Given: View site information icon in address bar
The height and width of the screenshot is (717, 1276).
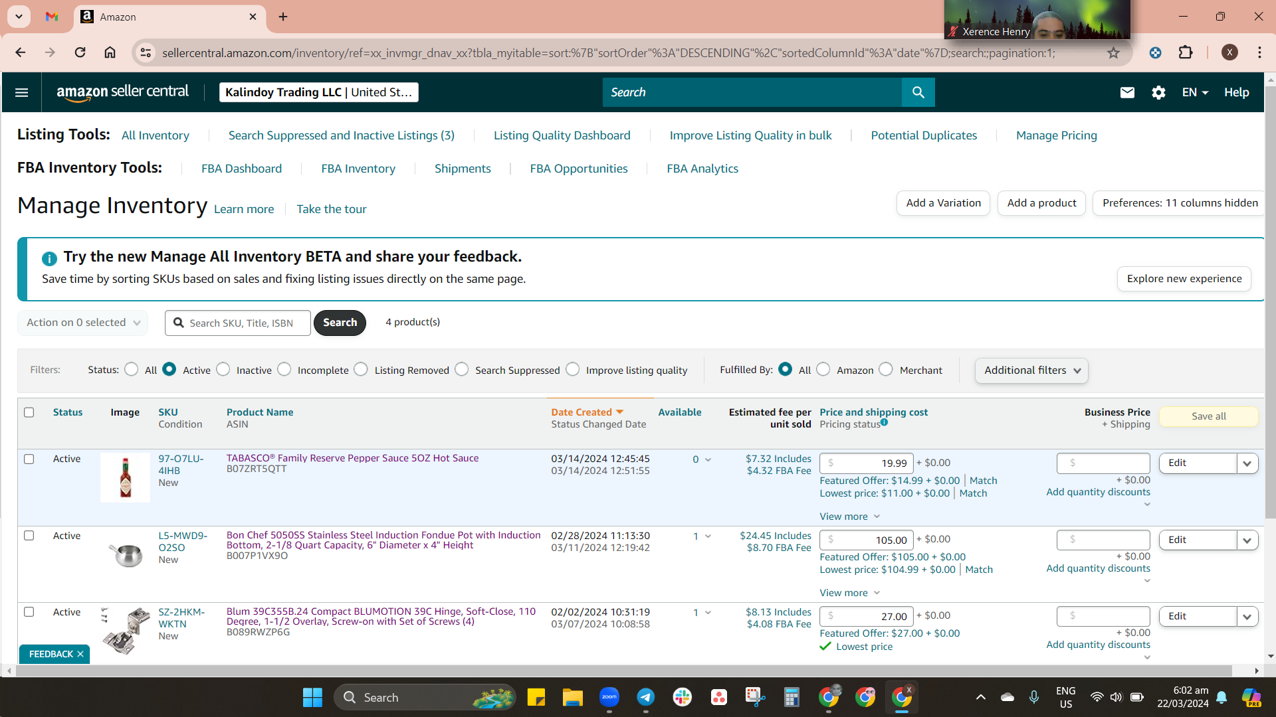Looking at the screenshot, I should click(146, 52).
